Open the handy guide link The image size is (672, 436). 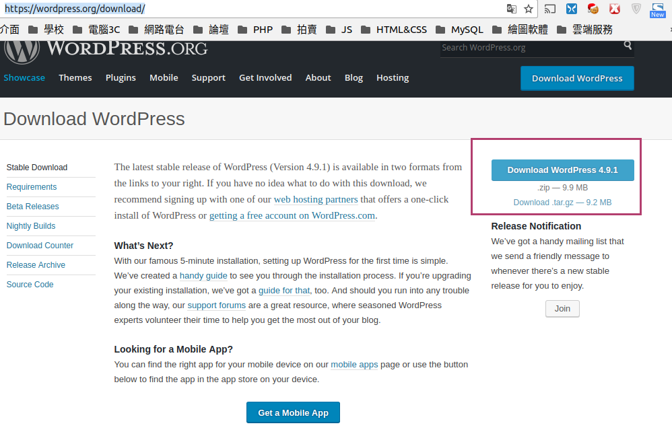click(x=203, y=276)
